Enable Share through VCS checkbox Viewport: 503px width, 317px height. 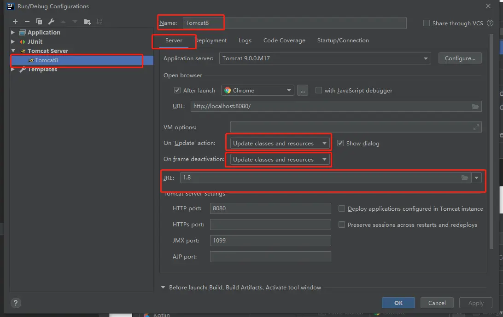tap(427, 23)
